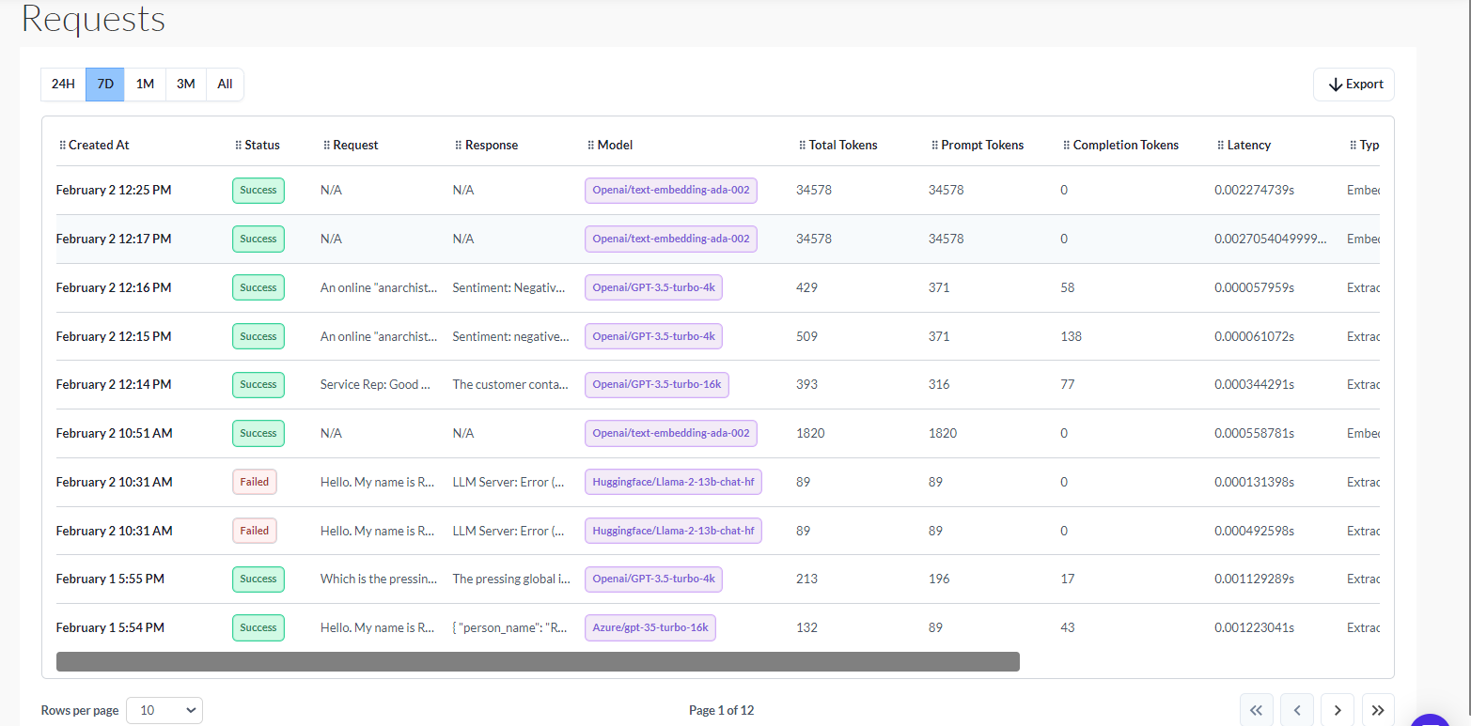
Task: Click drag handle icon beside Status header
Action: (238, 146)
